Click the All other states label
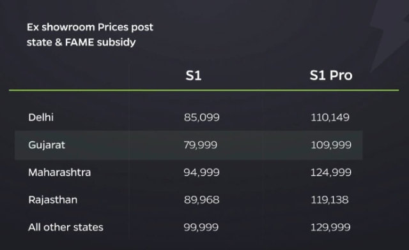The height and width of the screenshot is (250, 409). (66, 227)
